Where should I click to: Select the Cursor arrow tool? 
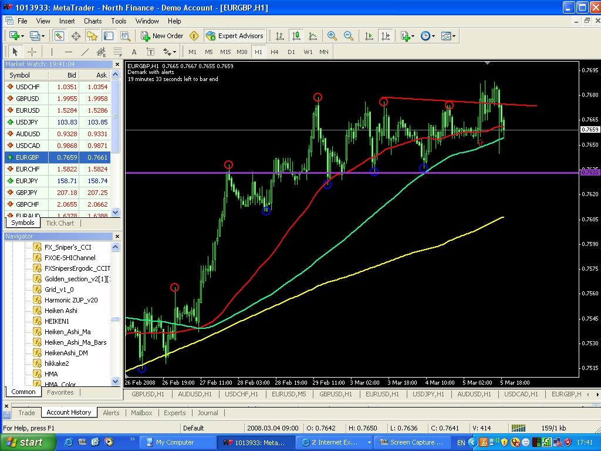[x=15, y=52]
